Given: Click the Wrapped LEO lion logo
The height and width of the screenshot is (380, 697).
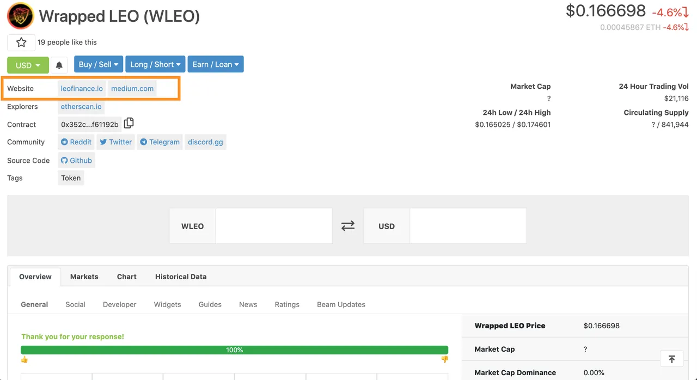Looking at the screenshot, I should click(x=21, y=16).
